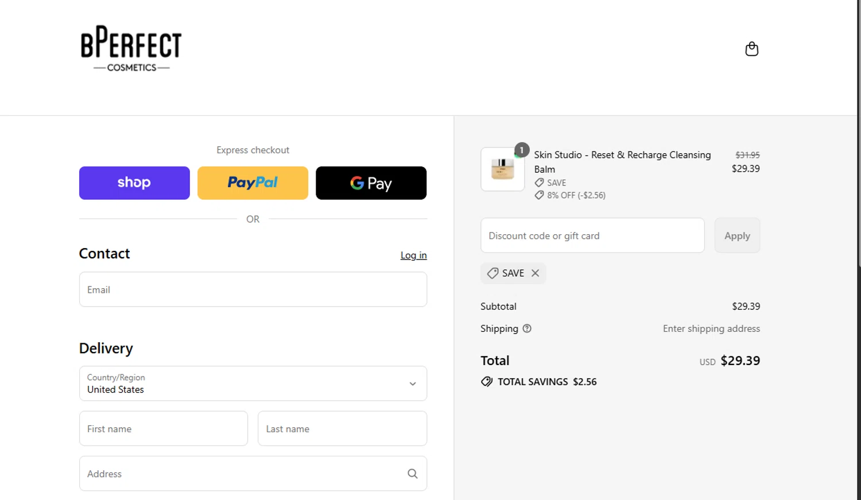861x500 pixels.
Task: Expand the Country/Region dropdown
Action: pos(253,383)
